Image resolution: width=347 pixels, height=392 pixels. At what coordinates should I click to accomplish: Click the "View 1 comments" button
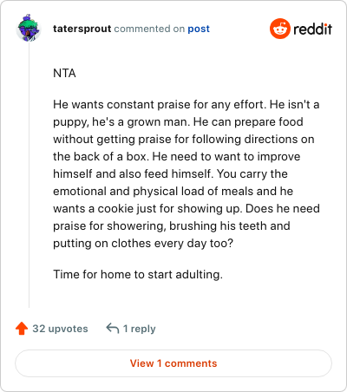coord(173,363)
